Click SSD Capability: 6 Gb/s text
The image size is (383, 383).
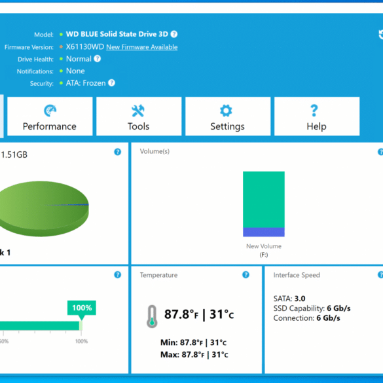(312, 308)
